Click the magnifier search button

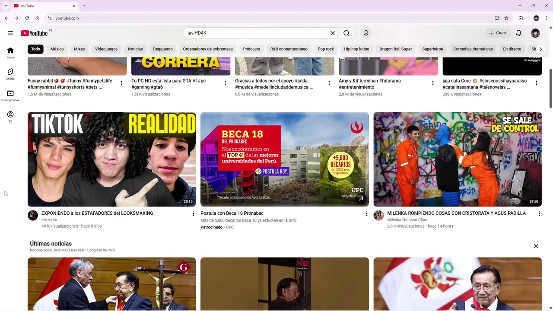[346, 33]
